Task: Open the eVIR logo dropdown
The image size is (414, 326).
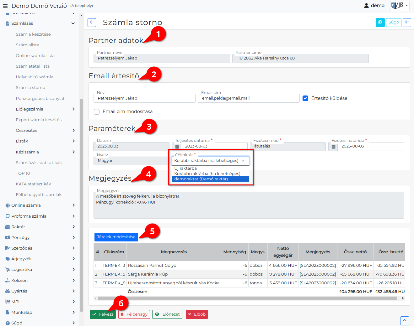Action: pos(400,6)
